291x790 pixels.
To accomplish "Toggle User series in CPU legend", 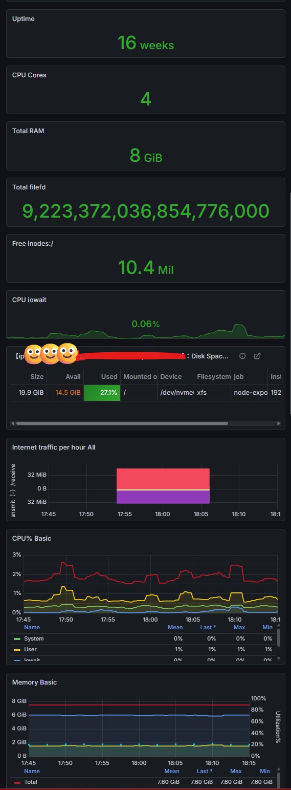I will (x=31, y=649).
